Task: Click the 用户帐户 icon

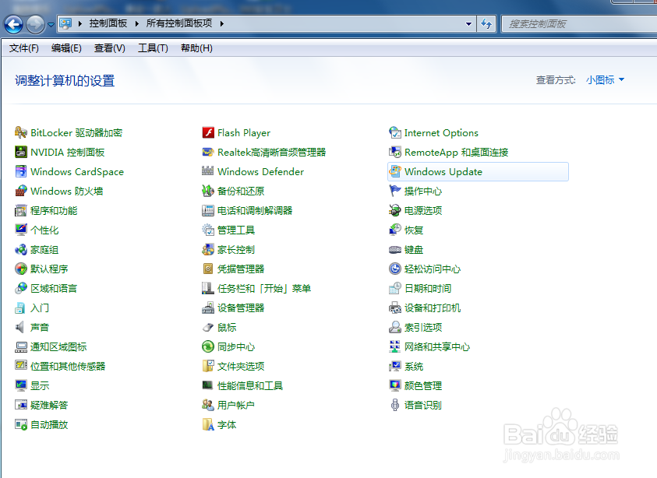Action: click(x=208, y=405)
